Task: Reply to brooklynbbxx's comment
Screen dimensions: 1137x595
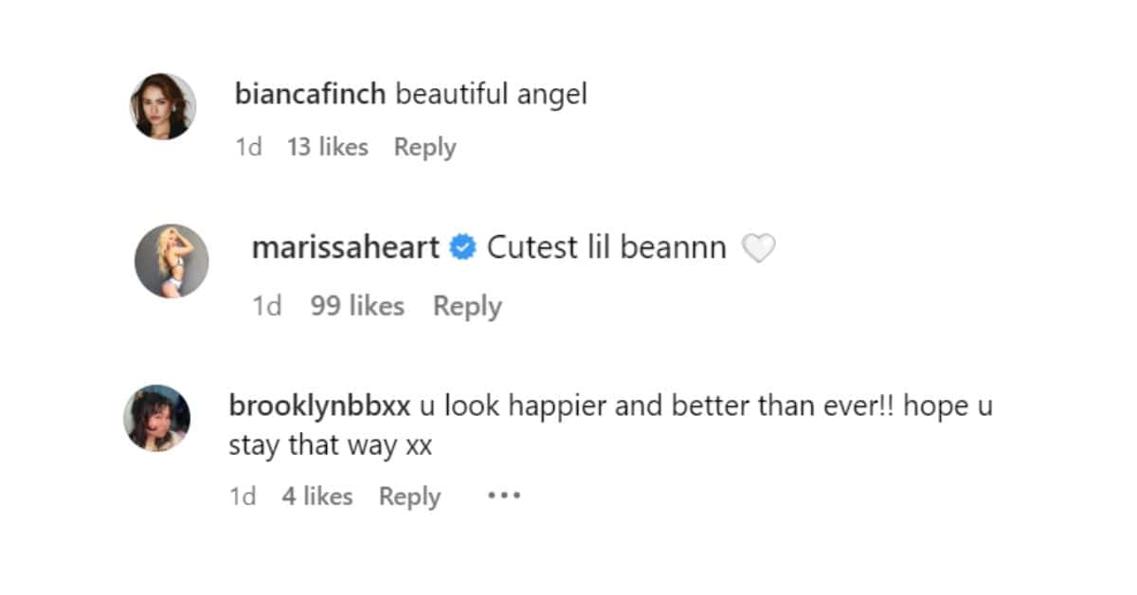Action: [408, 496]
